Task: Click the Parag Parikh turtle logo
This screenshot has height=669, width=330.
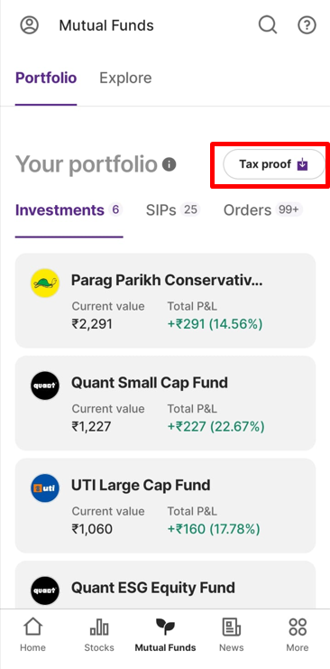Action: (x=45, y=283)
